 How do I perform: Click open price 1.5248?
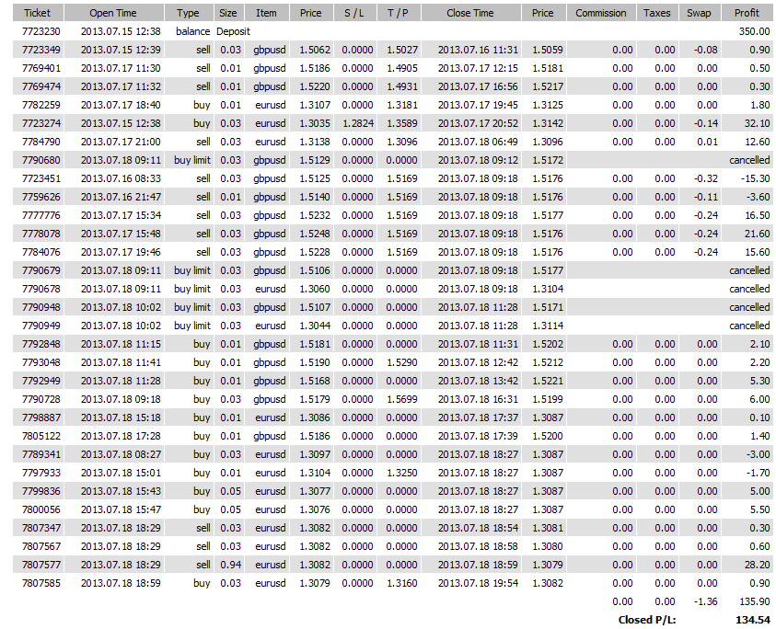coord(315,234)
